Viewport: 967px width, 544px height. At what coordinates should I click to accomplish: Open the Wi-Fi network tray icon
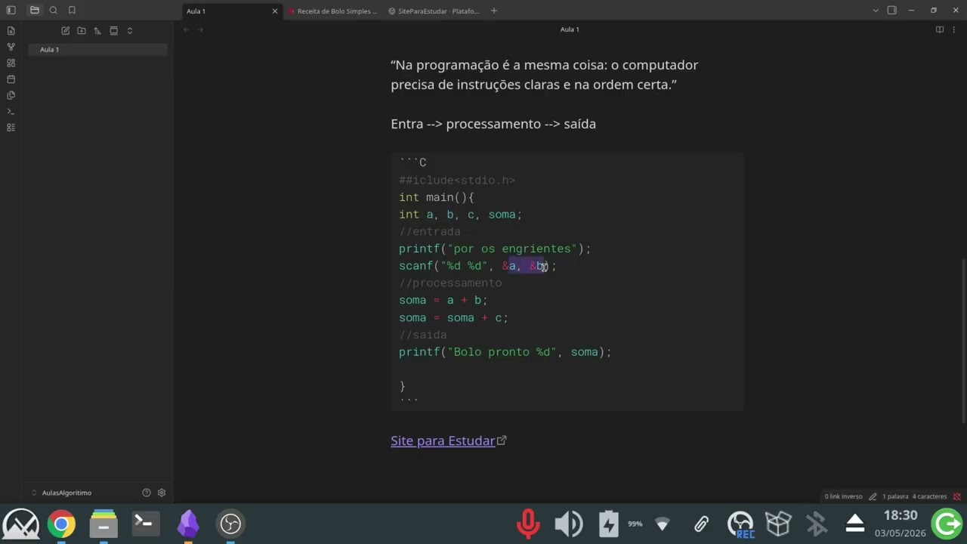(663, 524)
